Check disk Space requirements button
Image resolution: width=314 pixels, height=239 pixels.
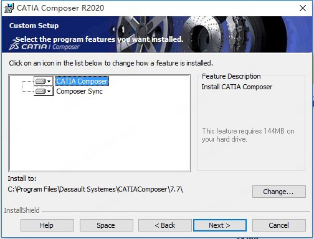click(107, 225)
